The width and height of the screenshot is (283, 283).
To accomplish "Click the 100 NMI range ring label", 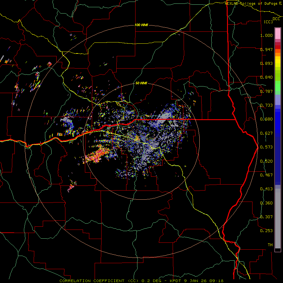I will [141, 25].
